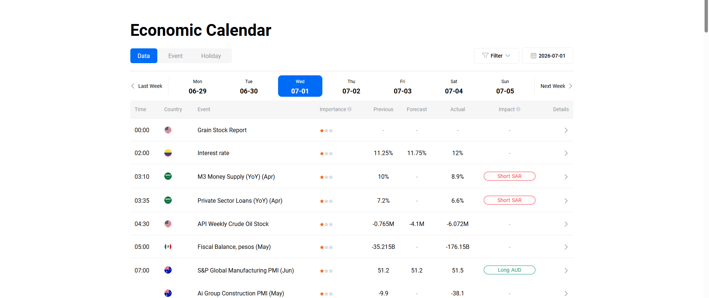This screenshot has width=709, height=298.
Task: Click the Impact info icon
Action: coord(518,109)
